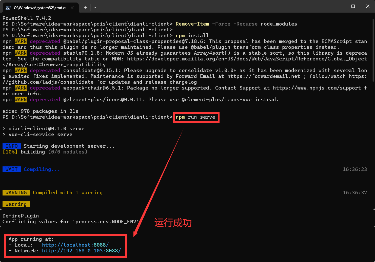The height and width of the screenshot is (262, 375).
Task: Open the new tab profile dropdown
Action: [95, 8]
